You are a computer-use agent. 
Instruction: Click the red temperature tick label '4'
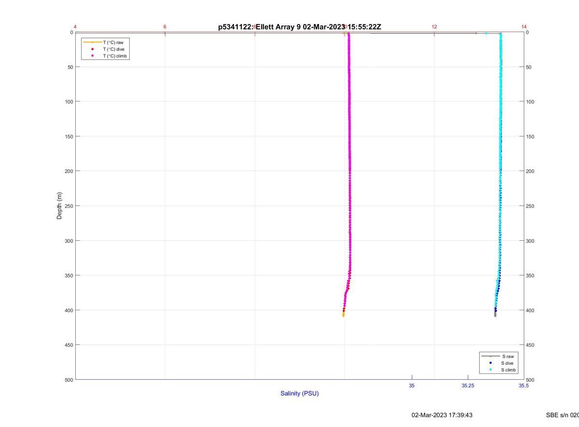tap(75, 27)
